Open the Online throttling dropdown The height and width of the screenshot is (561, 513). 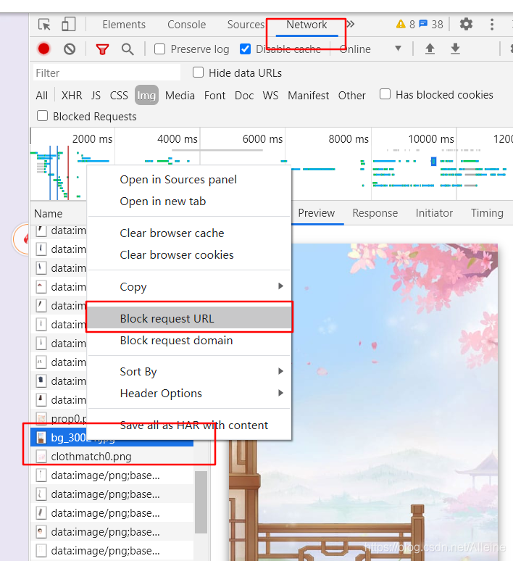[x=370, y=49]
